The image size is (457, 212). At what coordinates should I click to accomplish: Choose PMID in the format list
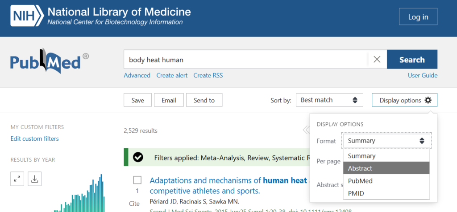click(386, 193)
